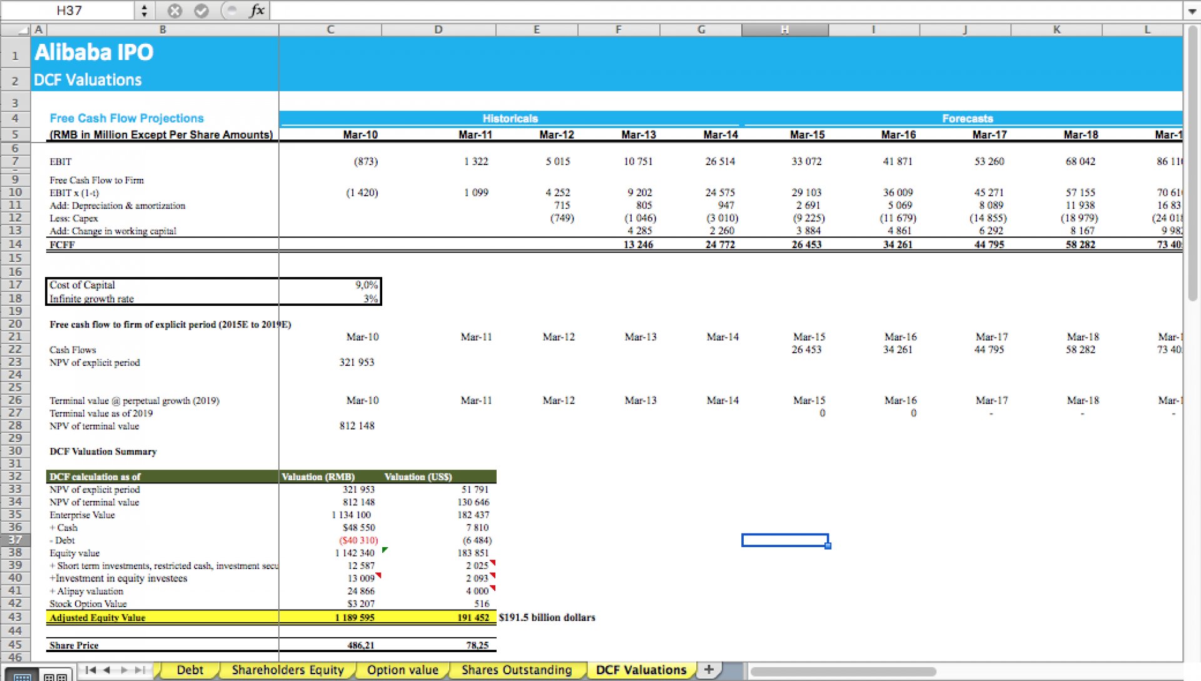Click Adjusted Equity Value label
This screenshot has height=681, width=1201.
98,617
